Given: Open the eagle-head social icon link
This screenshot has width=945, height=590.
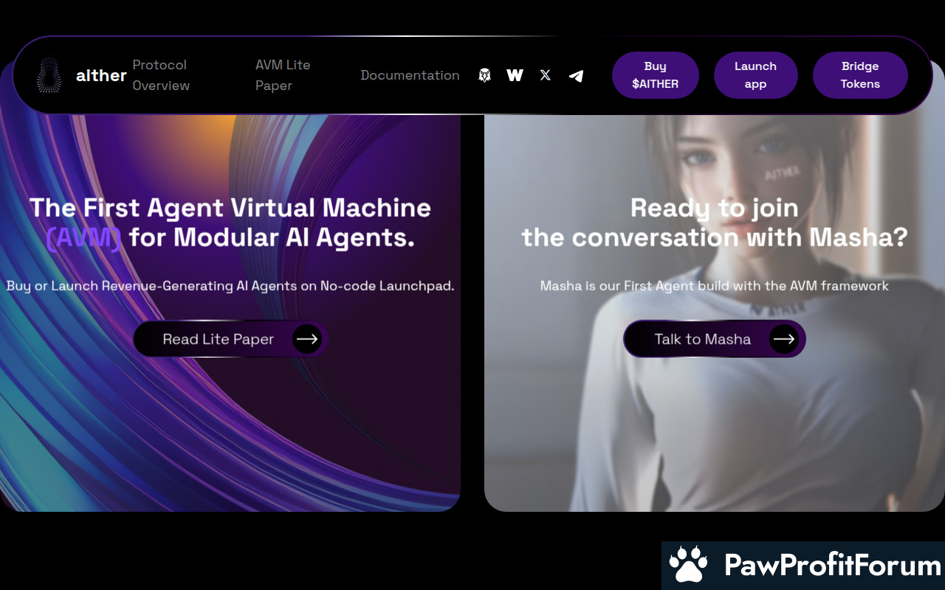Looking at the screenshot, I should [x=484, y=75].
